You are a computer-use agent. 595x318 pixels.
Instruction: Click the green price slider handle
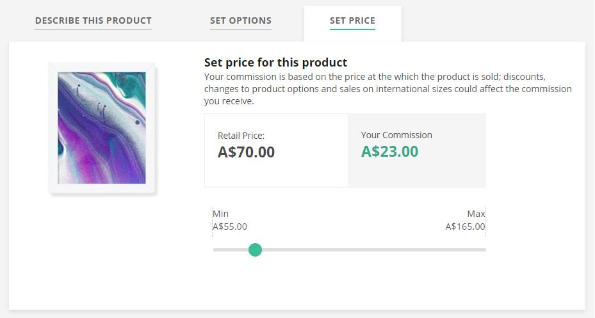coord(255,250)
